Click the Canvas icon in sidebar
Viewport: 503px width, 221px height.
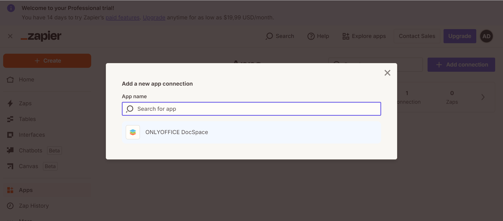pos(10,166)
